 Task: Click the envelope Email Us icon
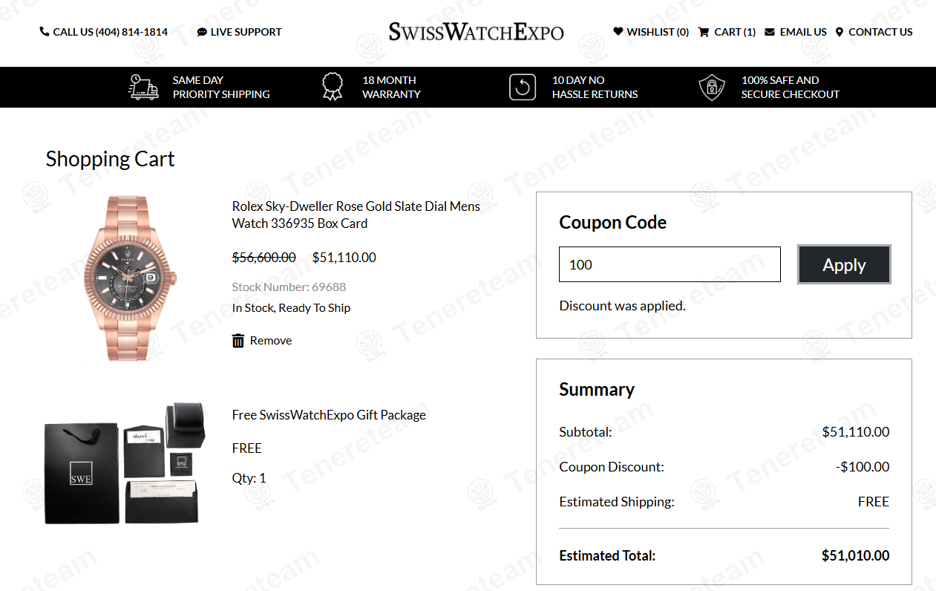pyautogui.click(x=770, y=32)
